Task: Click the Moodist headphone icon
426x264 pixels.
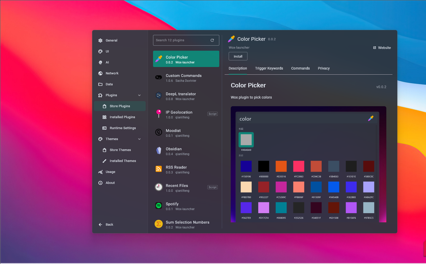Action: coord(158,132)
